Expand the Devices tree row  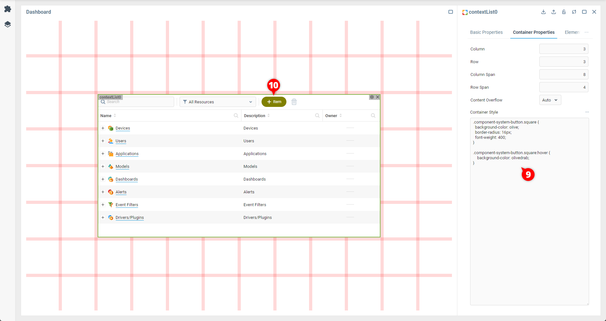(x=103, y=128)
